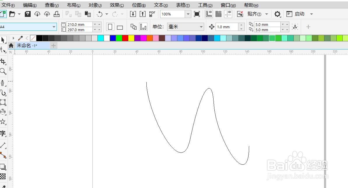The image size is (348, 188).
Task: Select the Zoom tool
Action: point(3,71)
